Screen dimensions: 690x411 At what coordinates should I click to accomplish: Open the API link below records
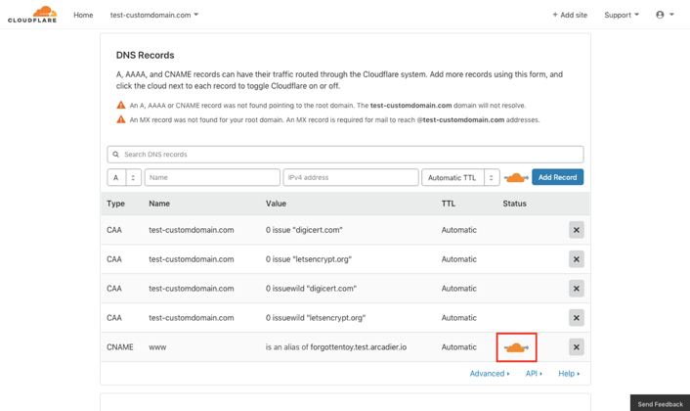click(534, 374)
